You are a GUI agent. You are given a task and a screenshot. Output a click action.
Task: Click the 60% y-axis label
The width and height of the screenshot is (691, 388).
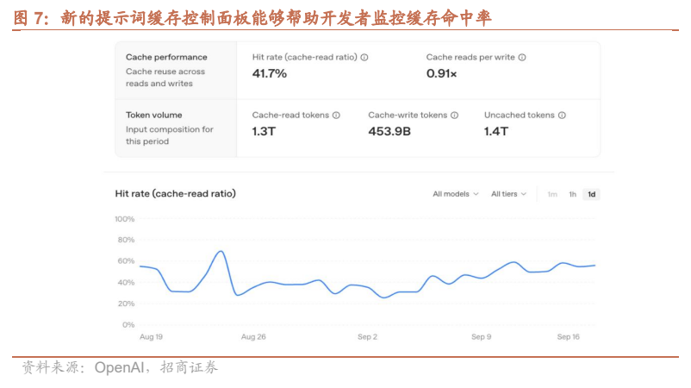click(126, 261)
